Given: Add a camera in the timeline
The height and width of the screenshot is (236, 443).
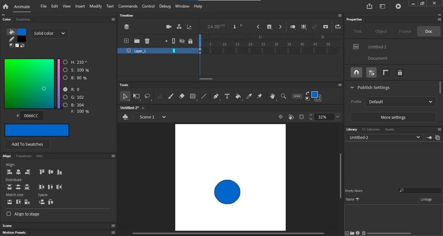Looking at the screenshot, I should tap(169, 27).
